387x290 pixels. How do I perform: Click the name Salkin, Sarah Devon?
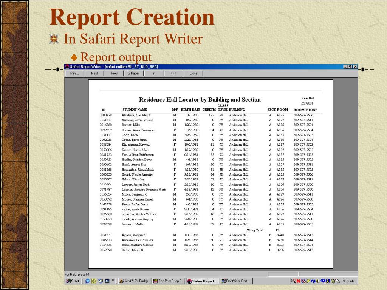pos(135,209)
